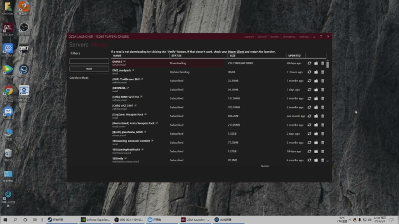Open DayZ desktop shortcut
The image size is (399, 224).
pos(24,50)
